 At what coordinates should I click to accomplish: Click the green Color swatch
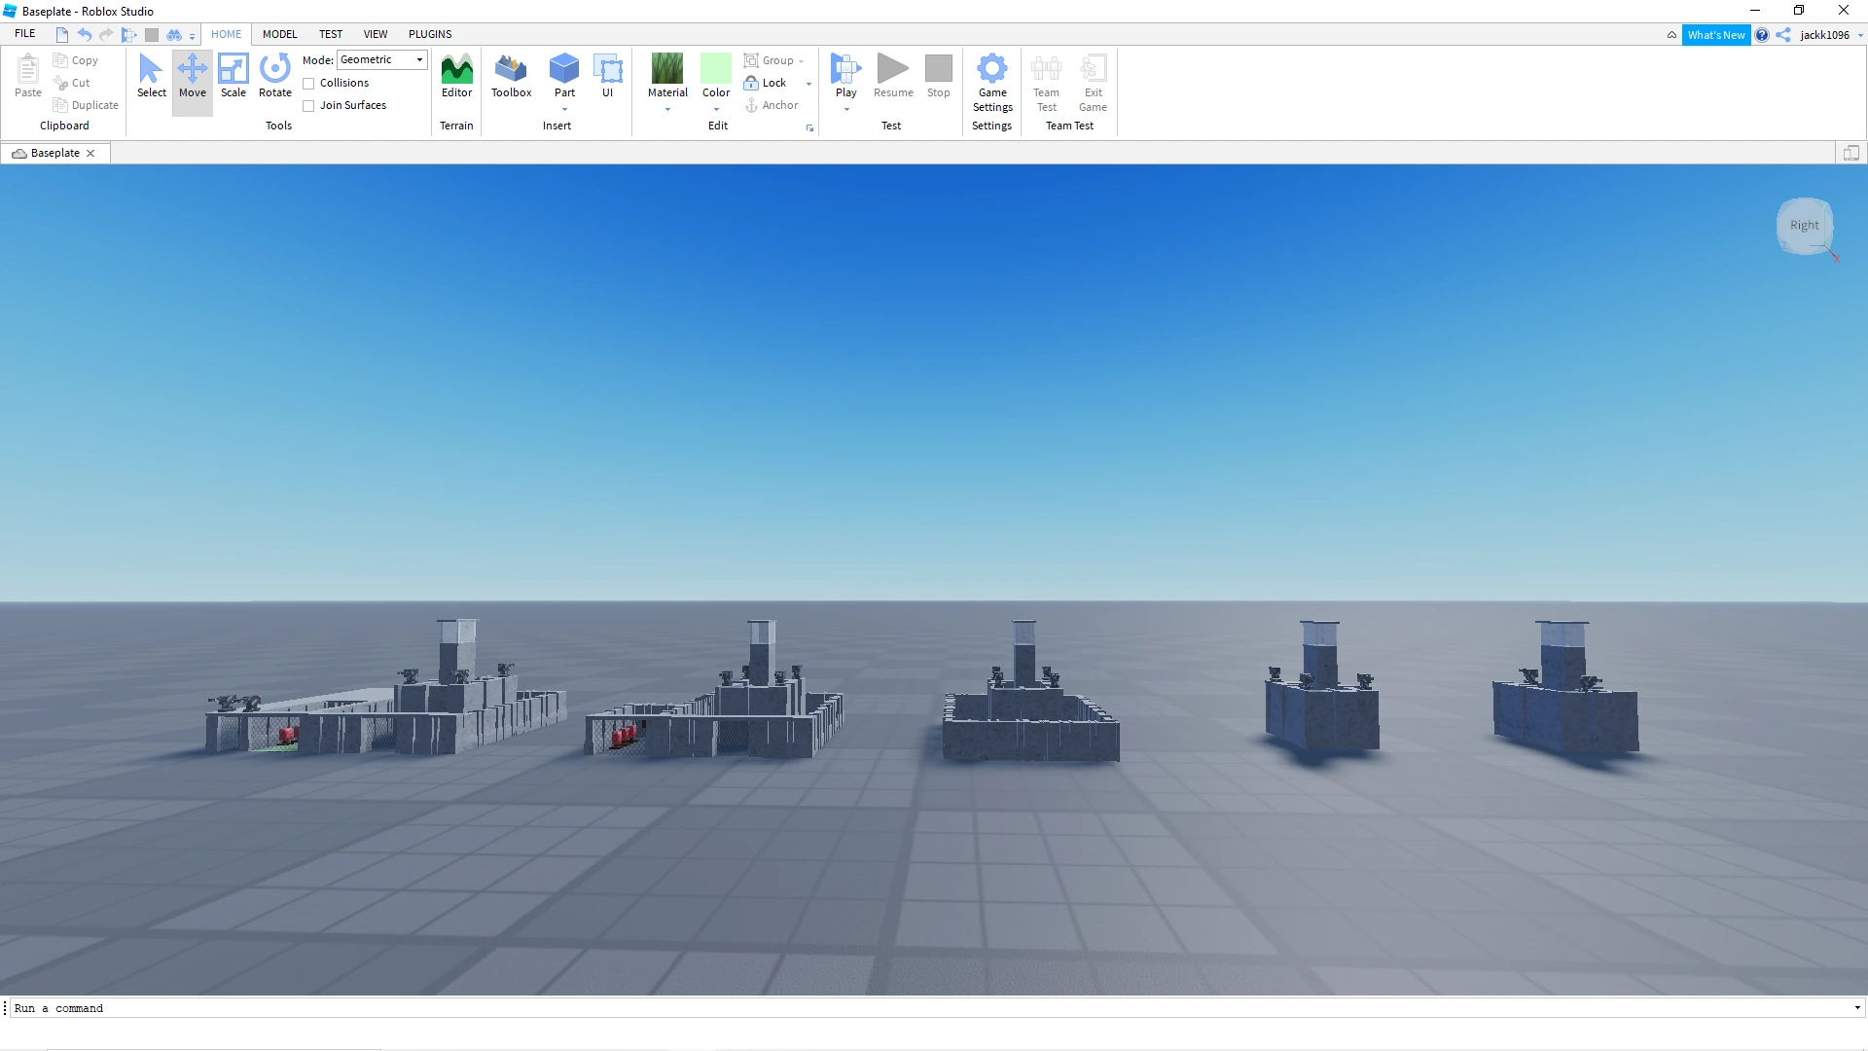pyautogui.click(x=716, y=68)
